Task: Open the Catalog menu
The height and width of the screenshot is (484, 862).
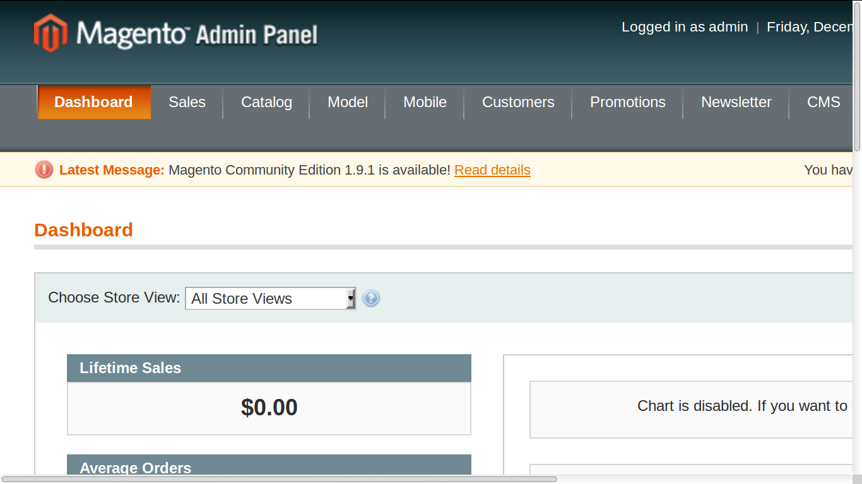Action: (266, 102)
